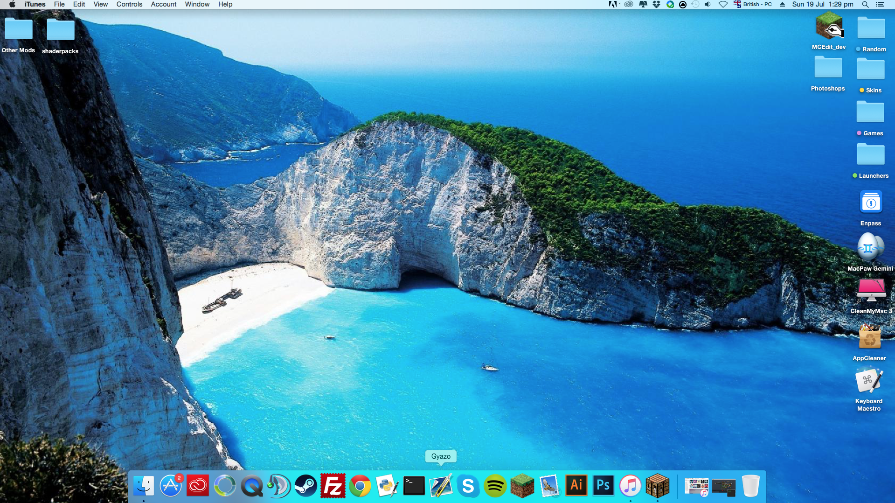Open Google Chrome from the dock

(360, 486)
